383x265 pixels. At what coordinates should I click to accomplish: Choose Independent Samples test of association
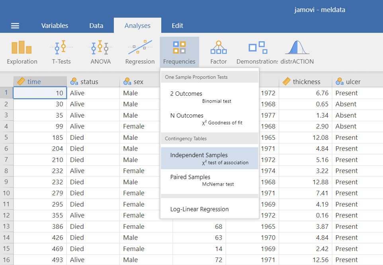209,158
